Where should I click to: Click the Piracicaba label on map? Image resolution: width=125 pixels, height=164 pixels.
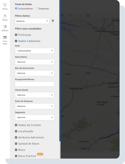click(101, 31)
